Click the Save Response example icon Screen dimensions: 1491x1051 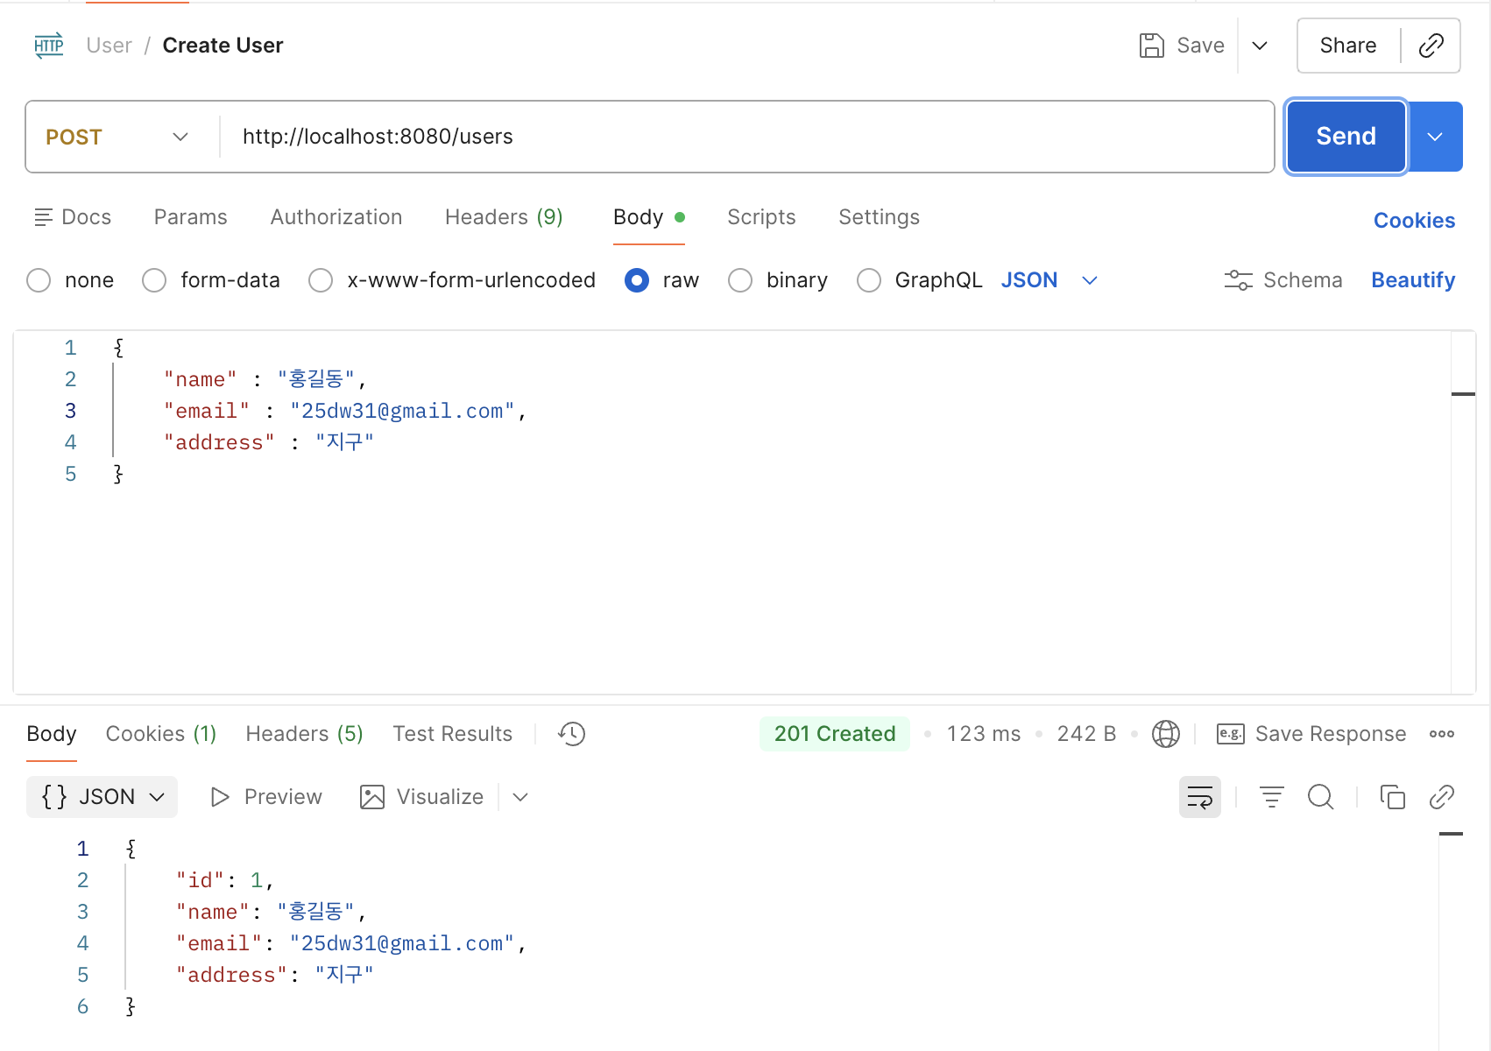click(x=1230, y=734)
